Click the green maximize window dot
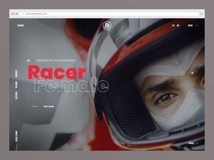 point(17,14)
